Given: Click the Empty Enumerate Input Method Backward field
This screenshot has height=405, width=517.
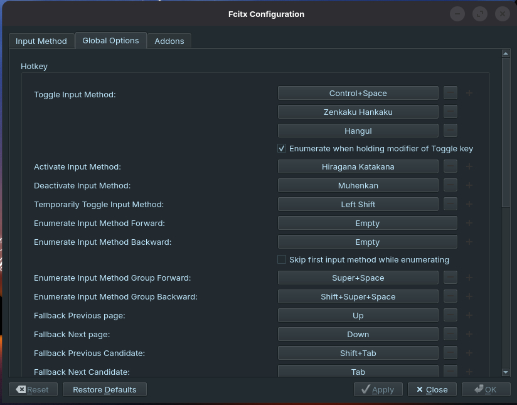Looking at the screenshot, I should 367,242.
